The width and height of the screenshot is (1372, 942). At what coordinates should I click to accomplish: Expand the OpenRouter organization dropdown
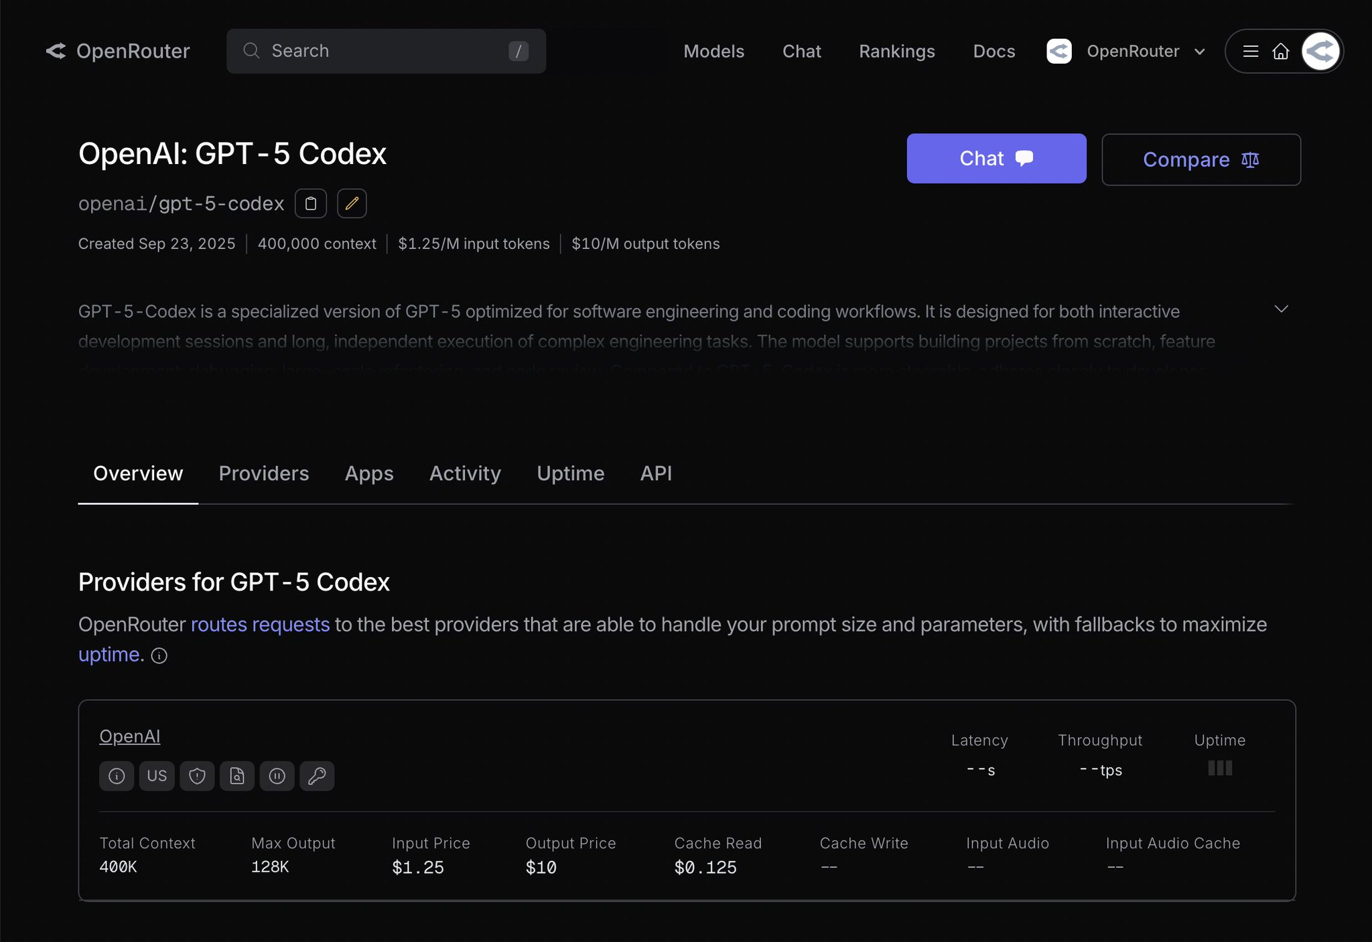pyautogui.click(x=1199, y=52)
